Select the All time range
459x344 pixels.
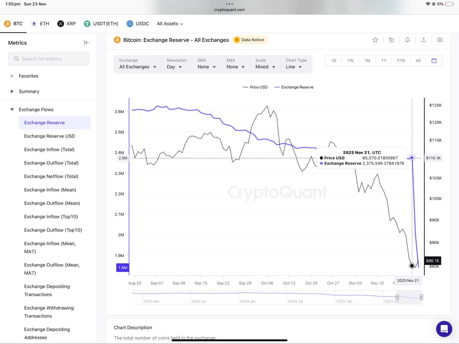[418, 61]
